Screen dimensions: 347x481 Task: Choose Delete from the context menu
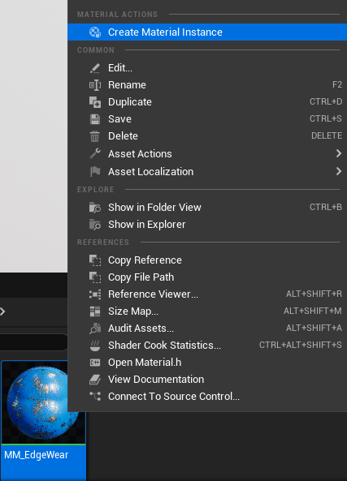coord(207,136)
